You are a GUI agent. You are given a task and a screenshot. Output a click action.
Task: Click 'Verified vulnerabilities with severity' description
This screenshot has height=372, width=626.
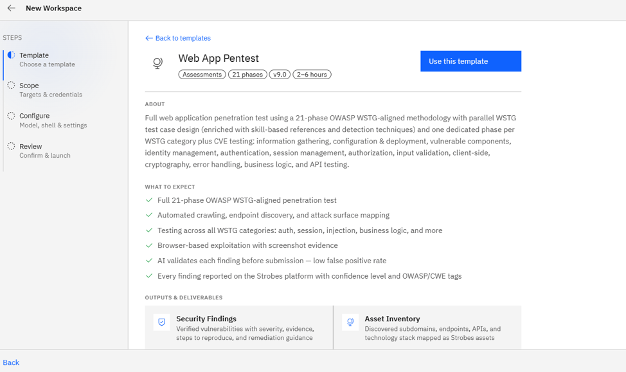pyautogui.click(x=245, y=333)
